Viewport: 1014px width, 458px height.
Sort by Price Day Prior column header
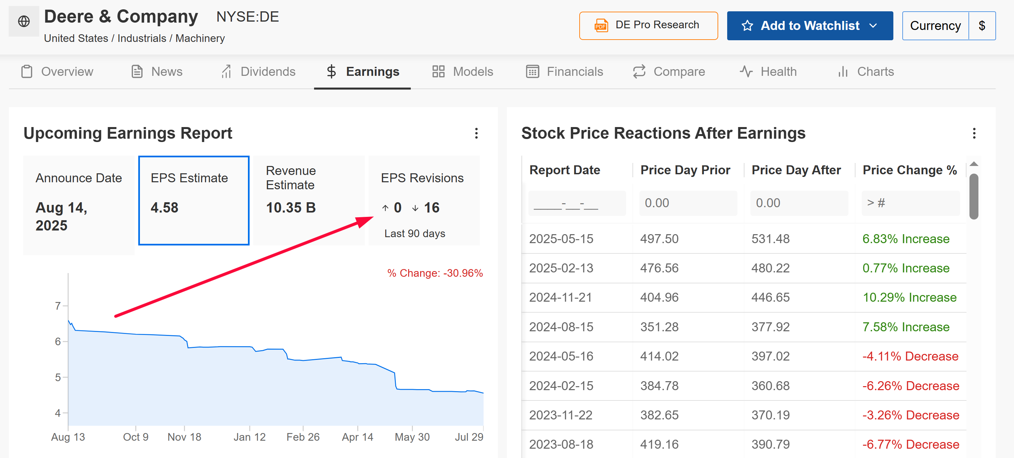point(685,170)
